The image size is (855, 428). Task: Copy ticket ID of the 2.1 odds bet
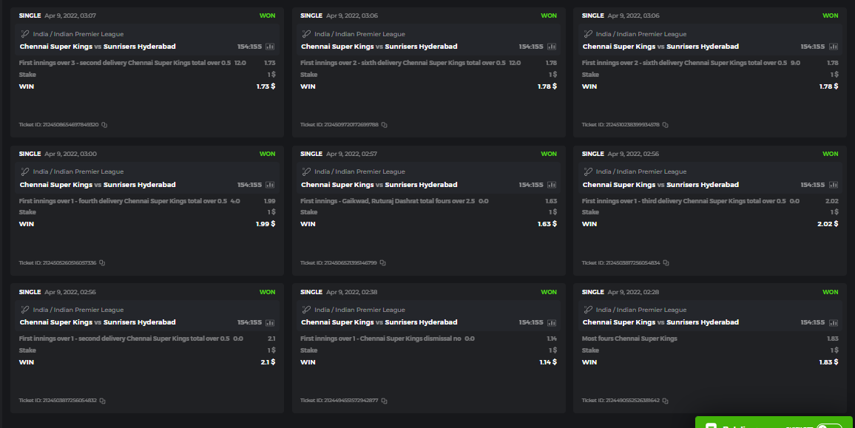103,401
